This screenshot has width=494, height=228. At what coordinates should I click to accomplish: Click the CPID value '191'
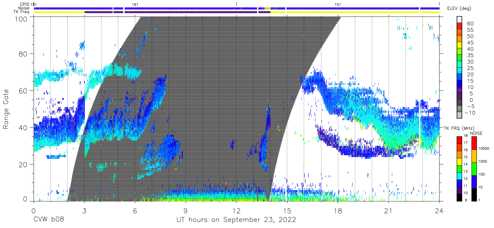point(135,4)
